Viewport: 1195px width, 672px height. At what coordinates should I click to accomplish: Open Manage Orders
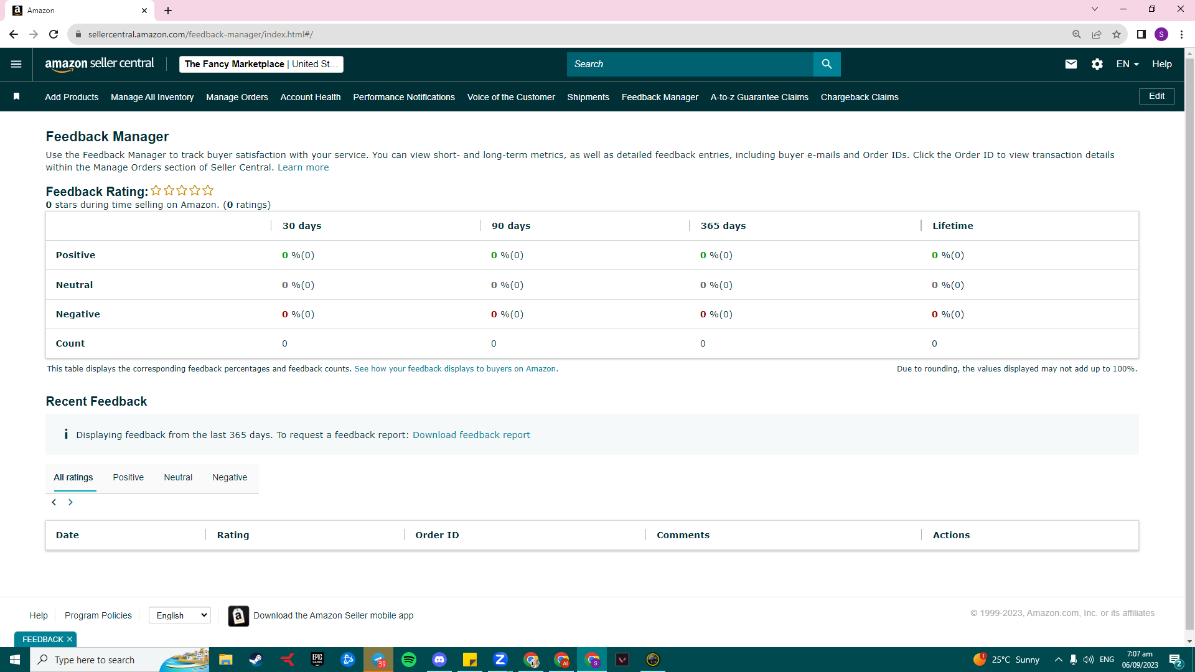(x=237, y=97)
